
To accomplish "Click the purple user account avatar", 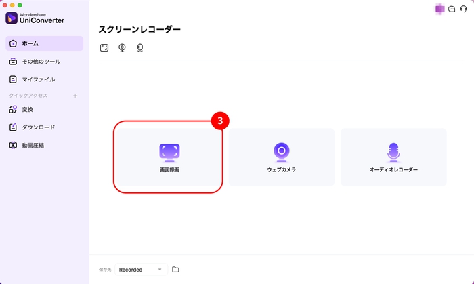I will [x=440, y=9].
